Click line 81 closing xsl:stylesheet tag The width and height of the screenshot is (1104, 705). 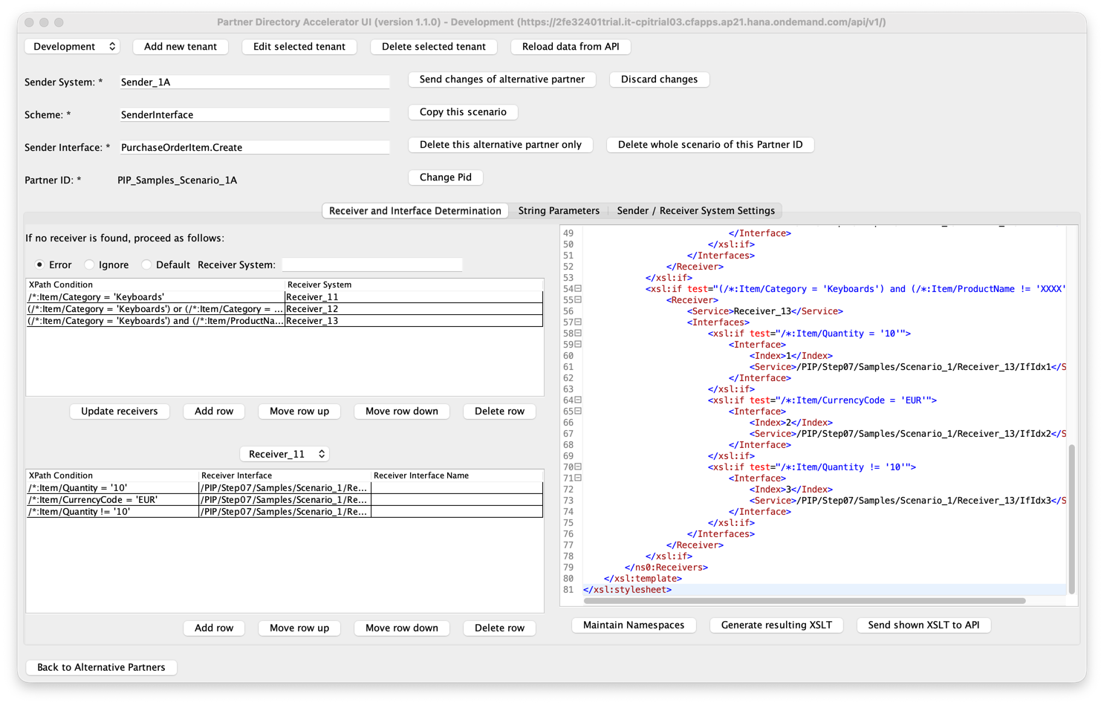coord(628,590)
